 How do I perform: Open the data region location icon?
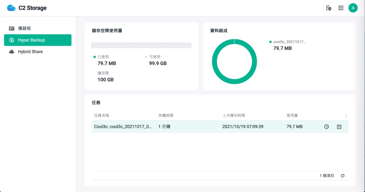[328, 8]
